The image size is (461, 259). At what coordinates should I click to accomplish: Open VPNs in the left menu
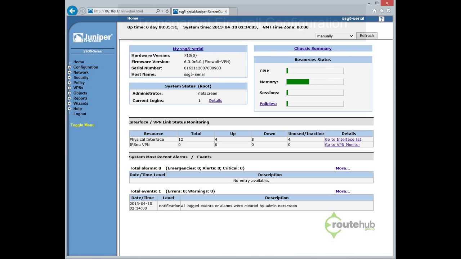78,88
